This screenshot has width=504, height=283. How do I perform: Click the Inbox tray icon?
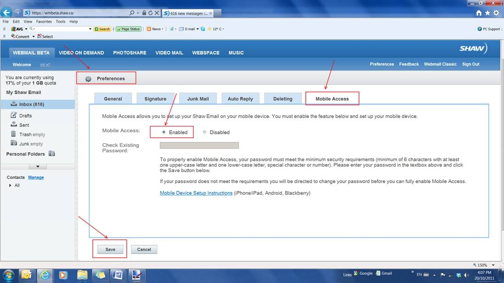[x=14, y=104]
